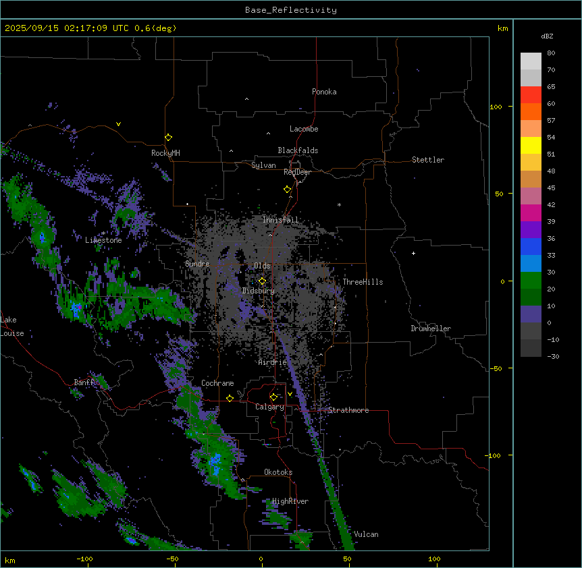
Task: Click the 0.6(deg) elevation angle text
Action: tap(155, 28)
